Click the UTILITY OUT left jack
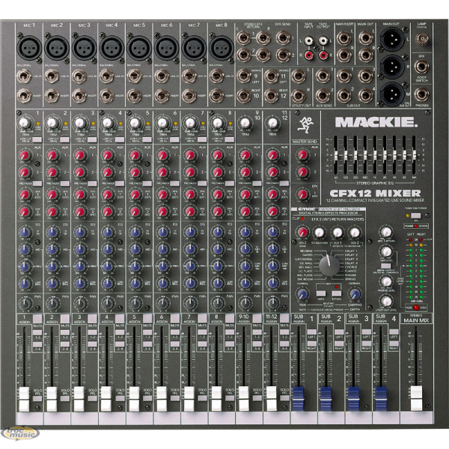Screen dimensions: 449x449 click(298, 76)
